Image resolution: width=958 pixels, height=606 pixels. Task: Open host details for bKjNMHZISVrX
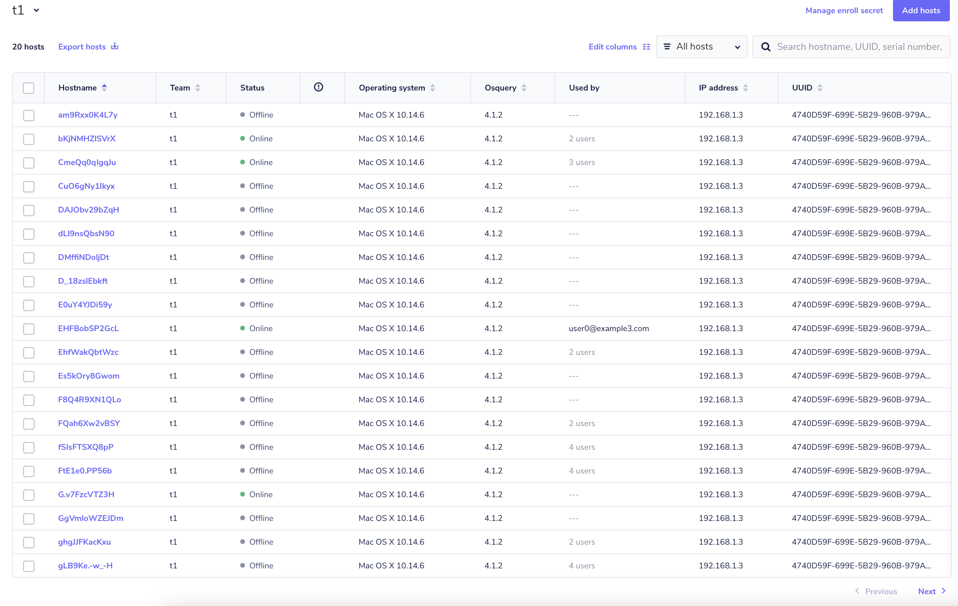pyautogui.click(x=86, y=139)
